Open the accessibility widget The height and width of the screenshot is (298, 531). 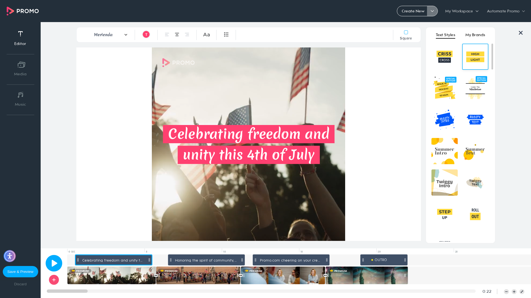10,256
